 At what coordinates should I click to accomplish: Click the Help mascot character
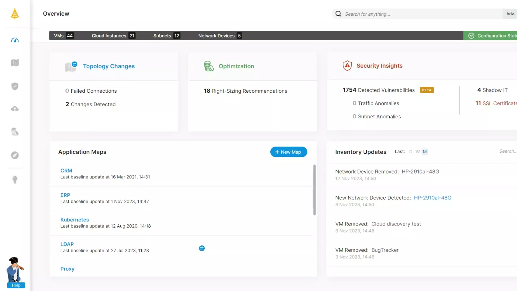15,269
